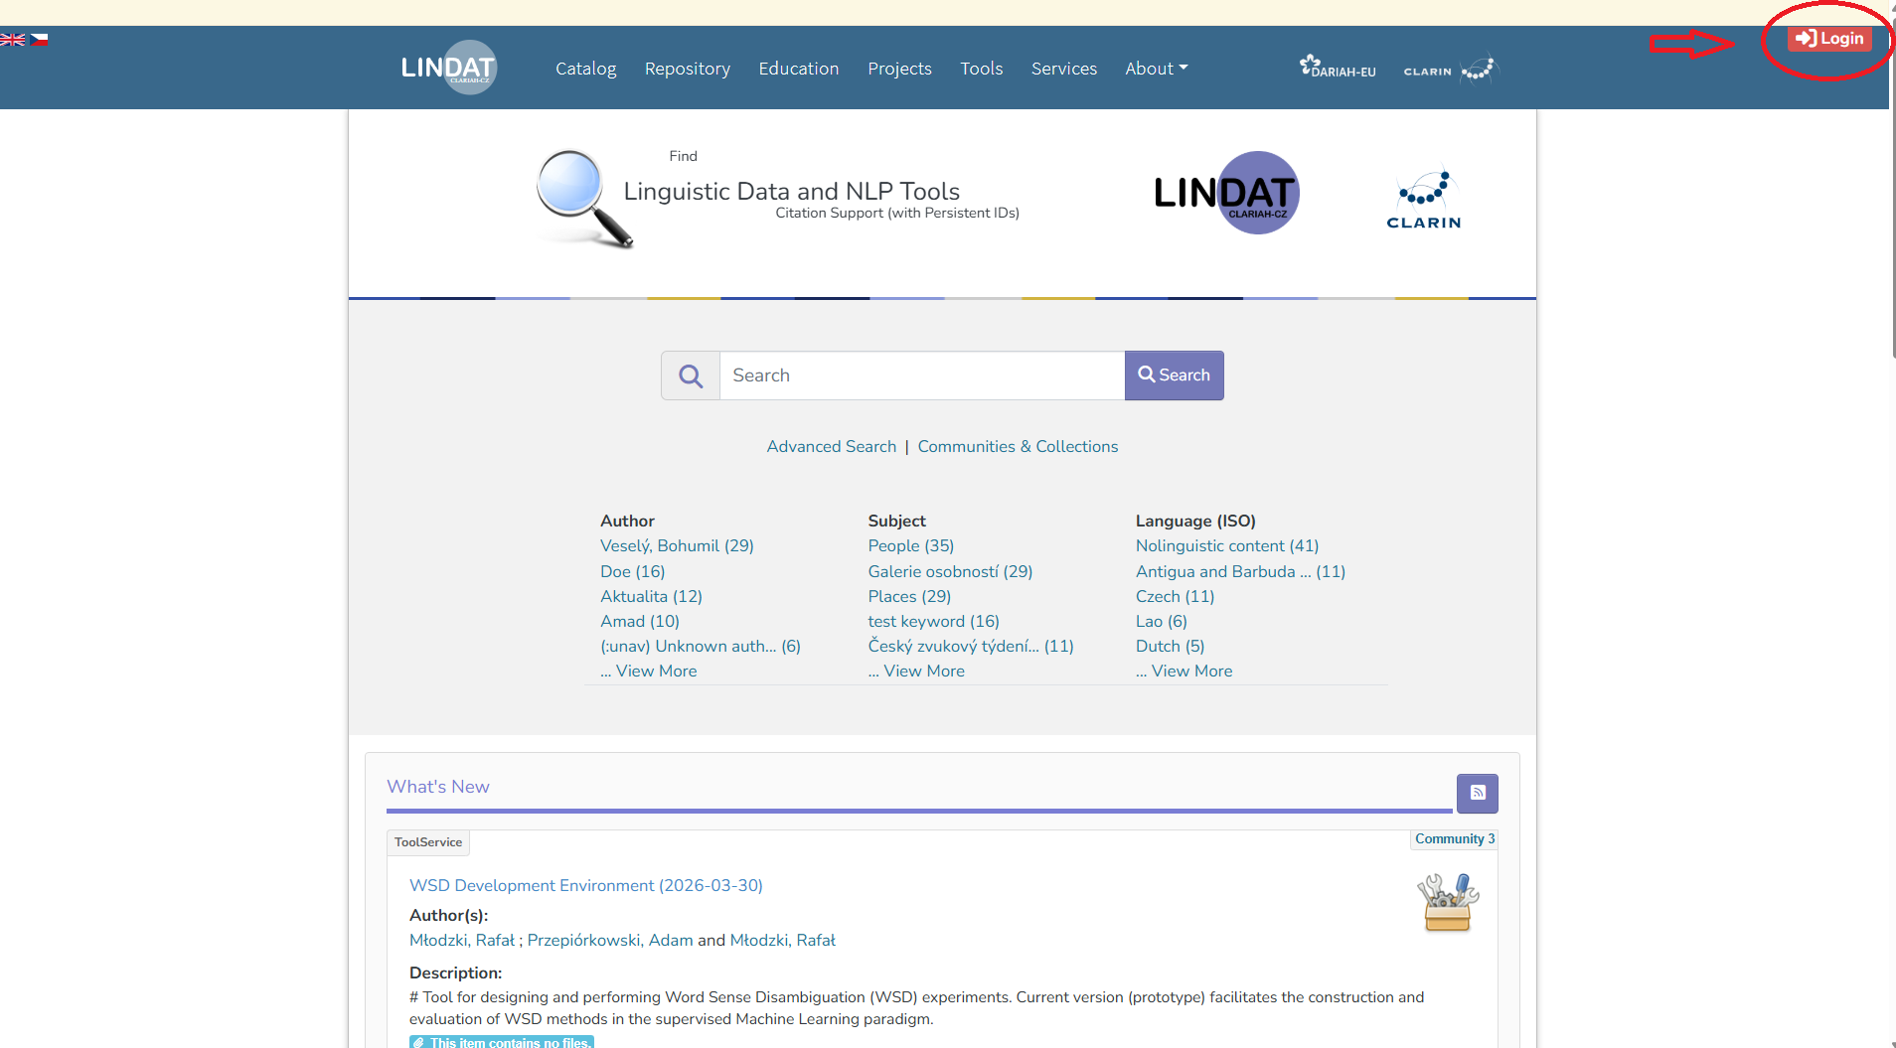Filter by subject People (35)
This screenshot has width=1896, height=1048.
click(911, 546)
